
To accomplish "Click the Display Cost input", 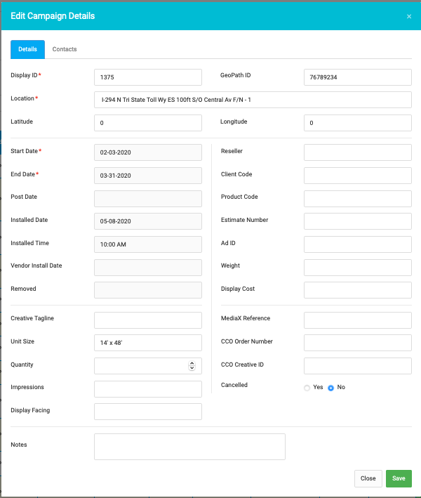I will [358, 290].
